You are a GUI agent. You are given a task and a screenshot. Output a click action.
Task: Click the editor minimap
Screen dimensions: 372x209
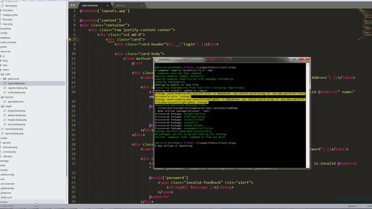(365, 24)
